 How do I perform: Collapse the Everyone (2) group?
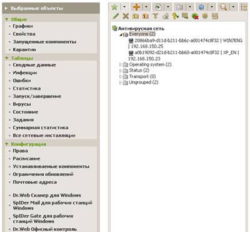(x=121, y=35)
